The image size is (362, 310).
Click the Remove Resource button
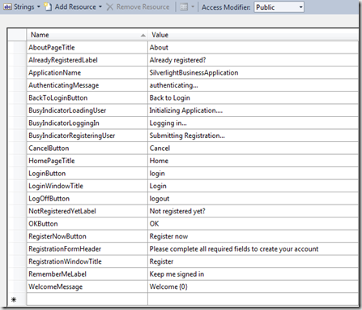click(x=138, y=6)
